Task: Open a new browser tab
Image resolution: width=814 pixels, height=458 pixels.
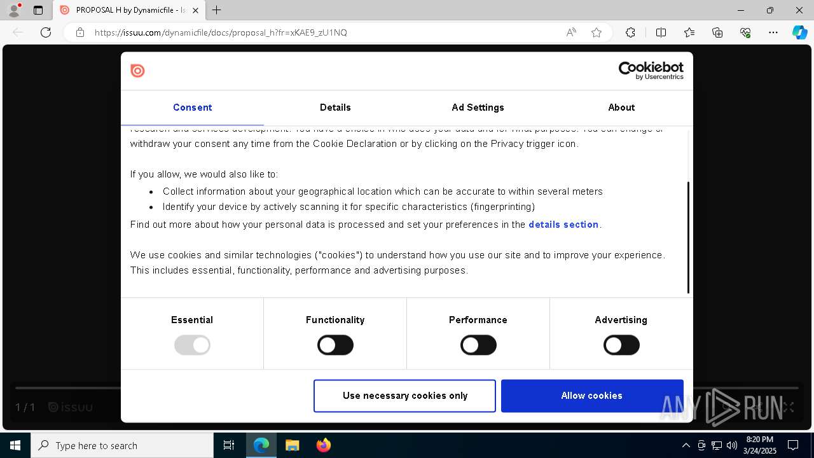Action: tap(217, 10)
